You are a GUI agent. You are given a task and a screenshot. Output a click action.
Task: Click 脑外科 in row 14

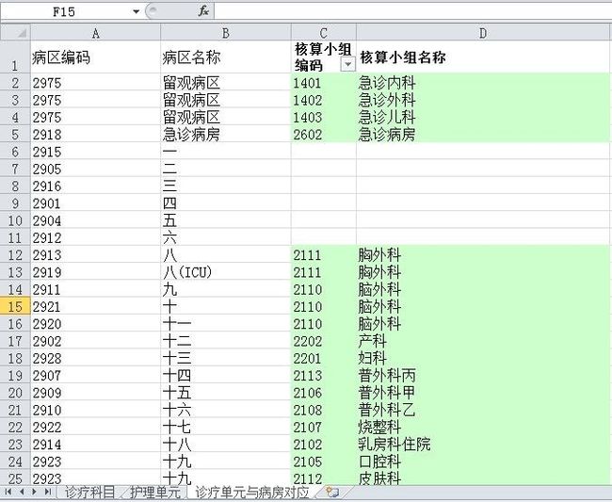(x=483, y=289)
